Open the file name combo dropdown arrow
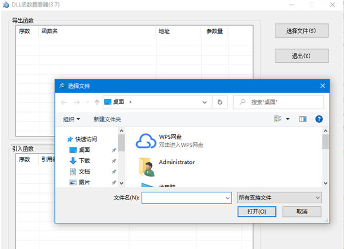Viewport: 344px width, 249px height. [x=227, y=198]
